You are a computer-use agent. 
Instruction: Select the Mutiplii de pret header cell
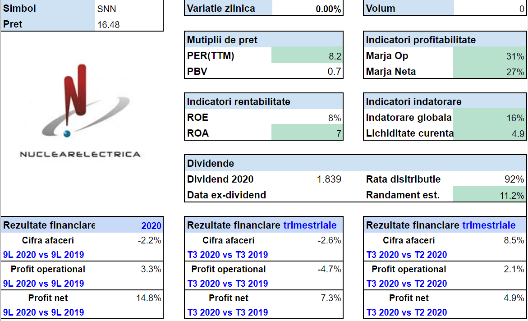(223, 40)
